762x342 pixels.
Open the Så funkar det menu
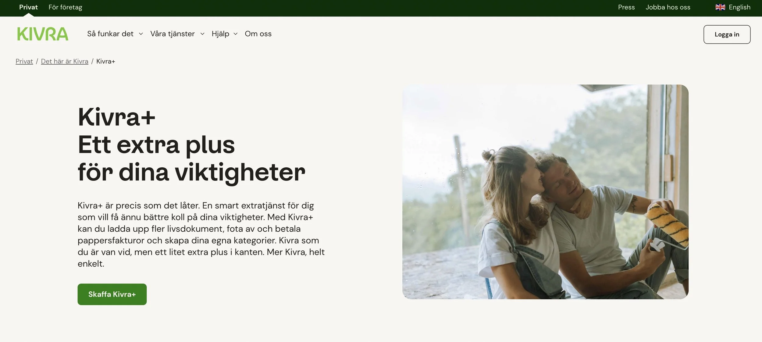110,34
